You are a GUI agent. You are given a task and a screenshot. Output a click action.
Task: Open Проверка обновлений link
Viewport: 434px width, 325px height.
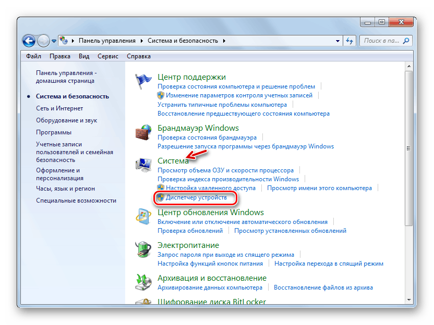coord(190,231)
